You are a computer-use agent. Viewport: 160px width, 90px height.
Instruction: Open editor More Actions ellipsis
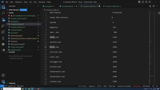[x=157, y=6]
